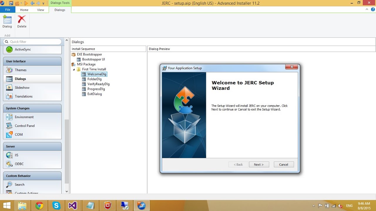Image resolution: width=376 pixels, height=211 pixels.
Task: Click the Build brick icon in title bar
Action: (17, 3)
